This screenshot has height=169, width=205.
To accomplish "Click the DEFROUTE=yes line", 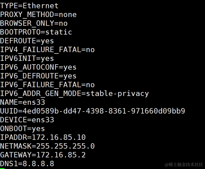I will point(27,41).
